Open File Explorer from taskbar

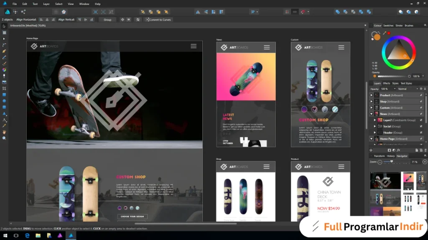pyautogui.click(x=38, y=236)
